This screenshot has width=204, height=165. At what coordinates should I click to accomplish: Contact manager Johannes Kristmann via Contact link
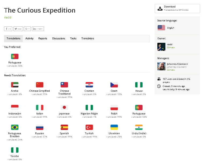(171, 70)
